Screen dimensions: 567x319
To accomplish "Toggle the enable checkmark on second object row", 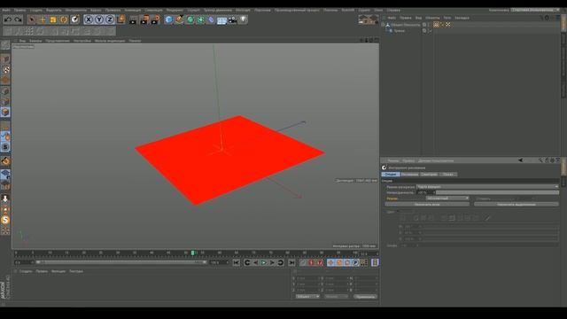I will click(x=430, y=31).
